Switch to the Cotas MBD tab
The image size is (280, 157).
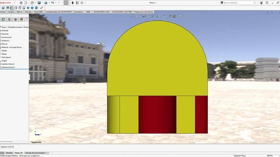[38, 12]
